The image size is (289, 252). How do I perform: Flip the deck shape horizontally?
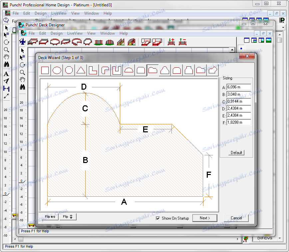tap(49, 217)
